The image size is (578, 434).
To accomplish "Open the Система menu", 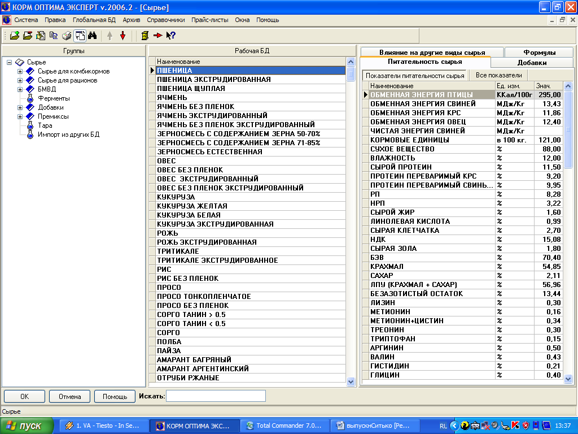I will 26,20.
